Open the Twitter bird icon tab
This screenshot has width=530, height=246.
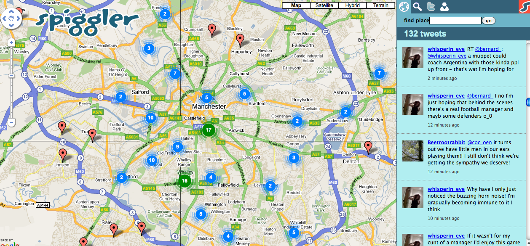(431, 6)
